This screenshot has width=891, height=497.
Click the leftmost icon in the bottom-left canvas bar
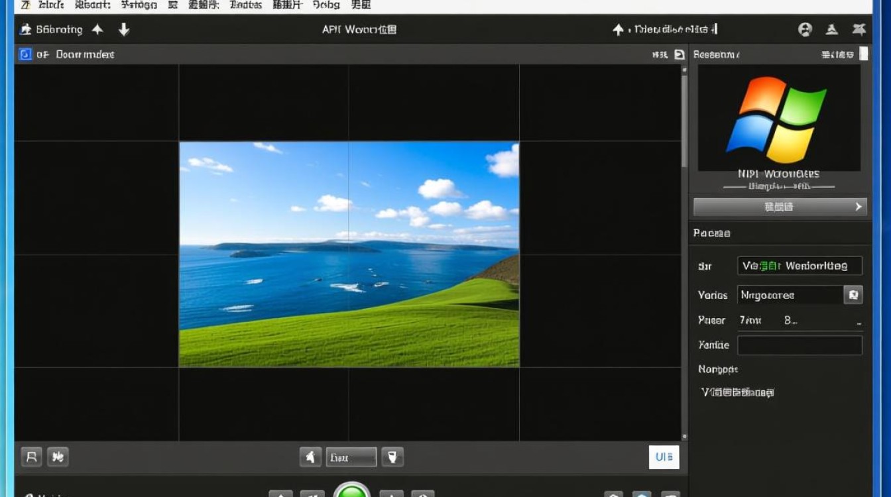tap(31, 457)
